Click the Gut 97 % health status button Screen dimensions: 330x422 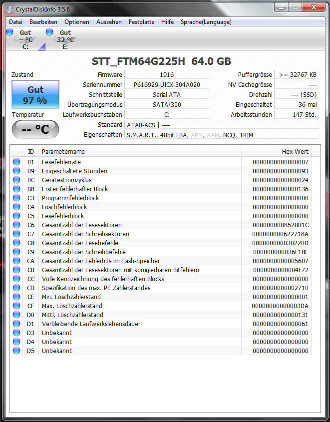35,94
